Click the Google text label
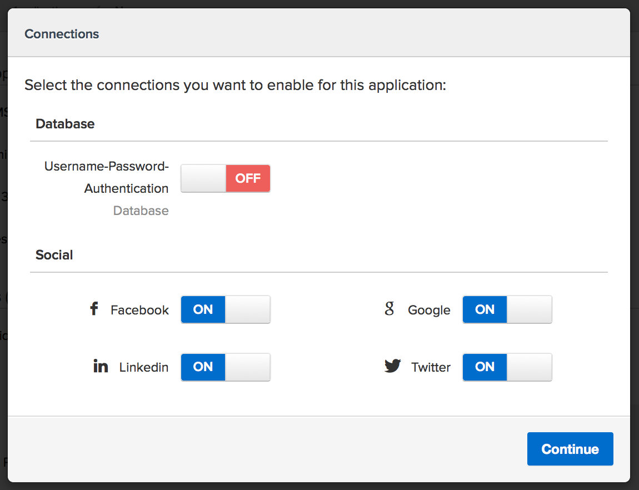This screenshot has height=490, width=639. tap(429, 310)
